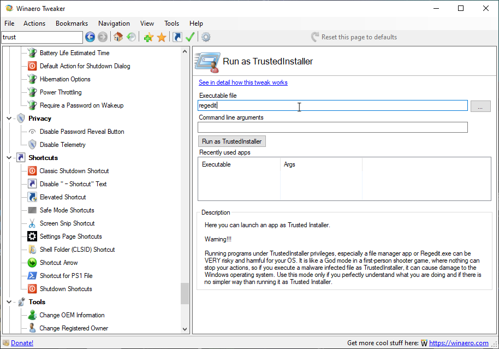Open the See in detail how this tweak works link
This screenshot has width=499, height=349.
243,82
